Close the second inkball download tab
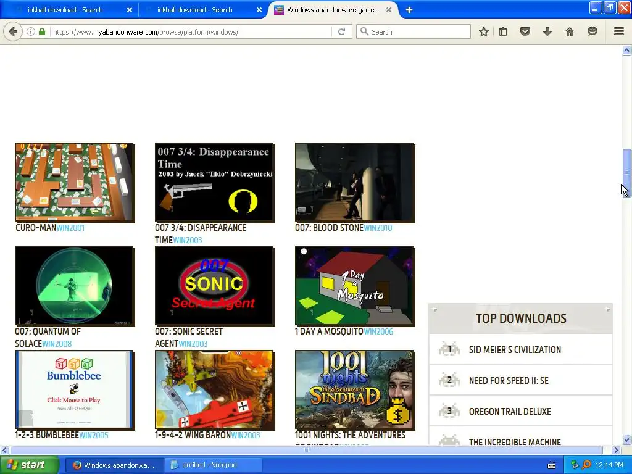Viewport: 632px width, 474px height. [259, 10]
